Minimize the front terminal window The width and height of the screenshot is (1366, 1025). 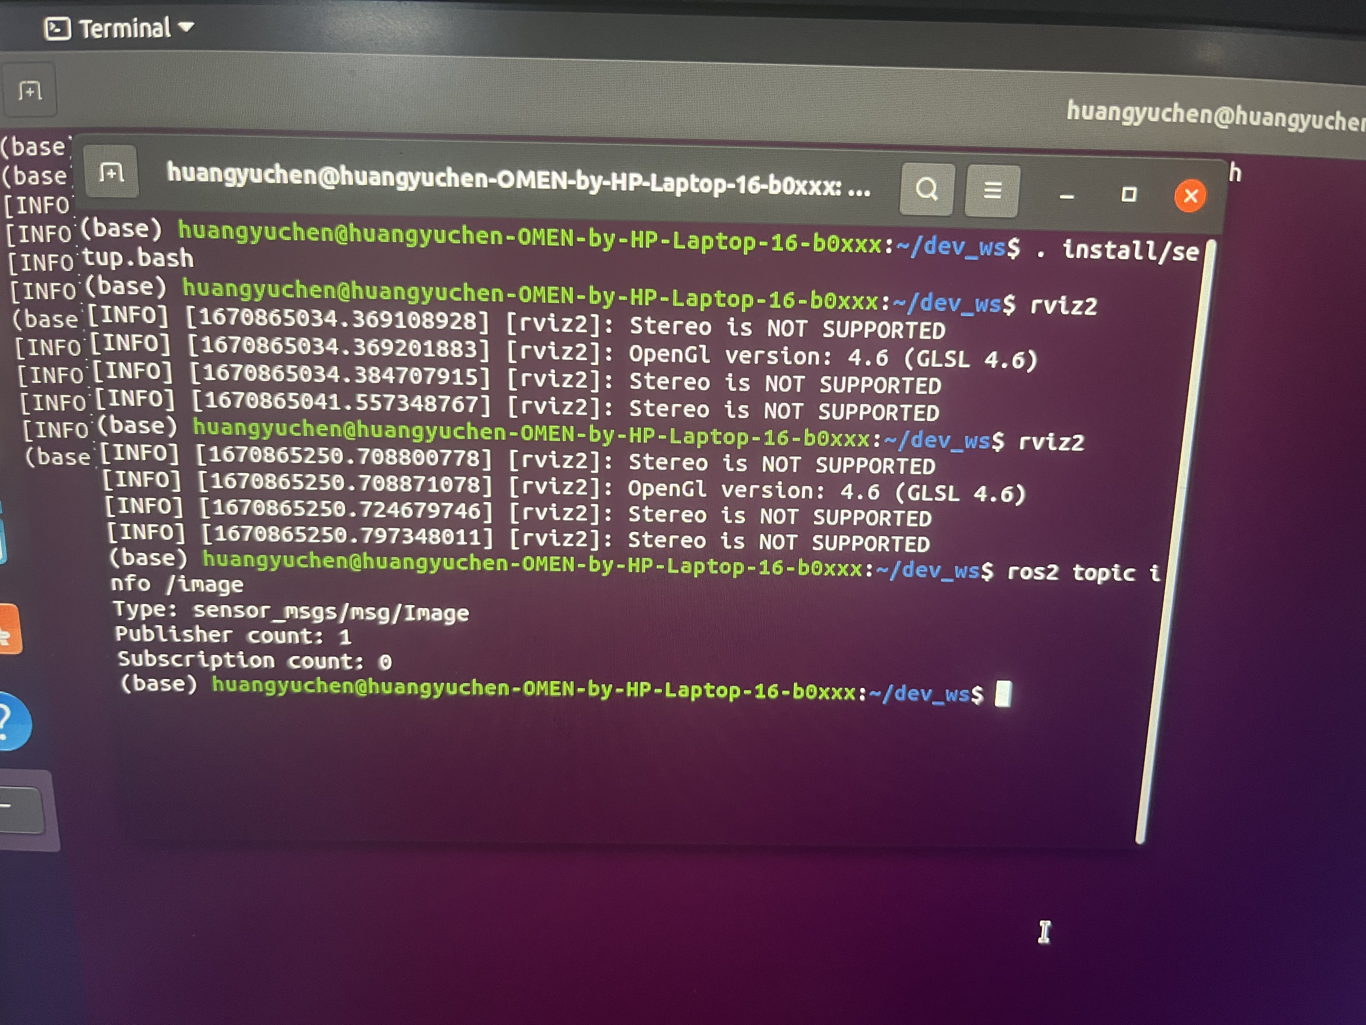[x=1067, y=197]
